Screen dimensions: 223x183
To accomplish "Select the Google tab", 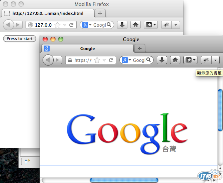I will tap(87, 49).
